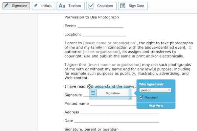Select the Signature field tool
The image size is (197, 131).
(x=16, y=6)
